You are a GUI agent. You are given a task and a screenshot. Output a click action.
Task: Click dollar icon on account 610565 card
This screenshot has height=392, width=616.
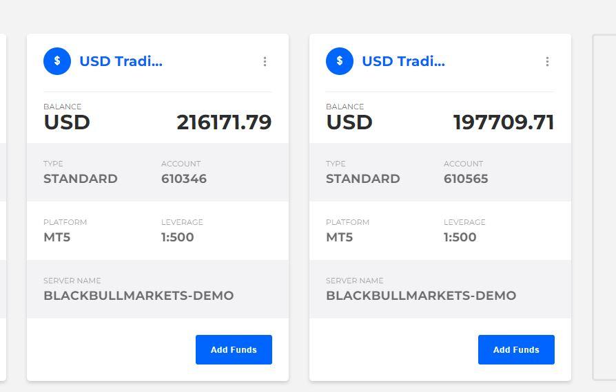point(340,61)
